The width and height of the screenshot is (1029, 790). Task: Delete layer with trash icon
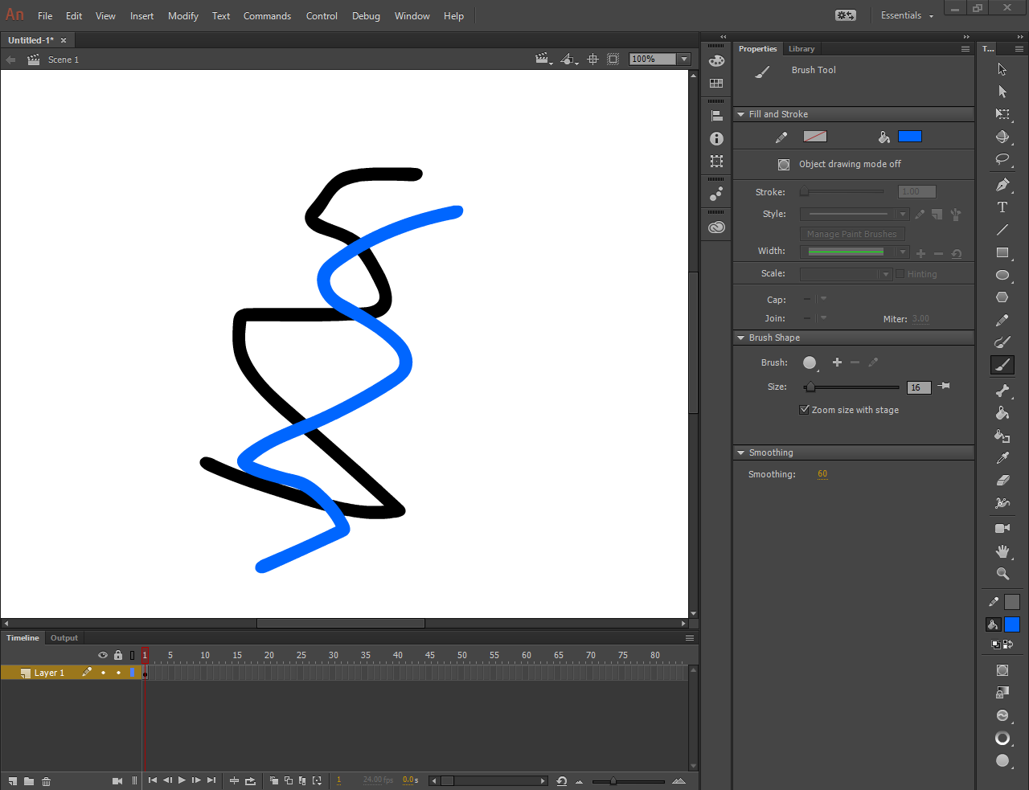pos(46,780)
